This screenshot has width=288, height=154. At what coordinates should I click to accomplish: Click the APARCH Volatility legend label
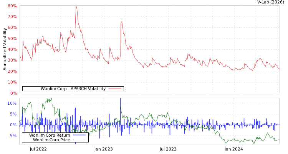[73, 89]
